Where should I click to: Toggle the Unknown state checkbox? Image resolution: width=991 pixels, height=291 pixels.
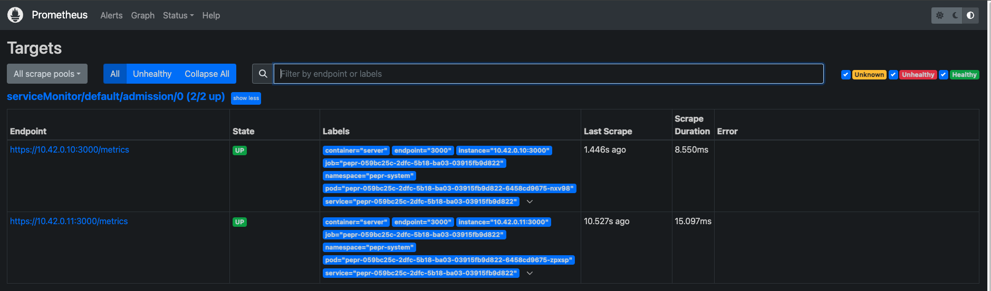[845, 75]
